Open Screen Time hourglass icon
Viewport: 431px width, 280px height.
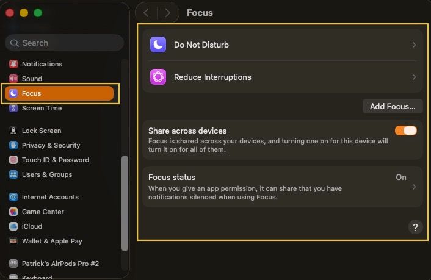13,108
